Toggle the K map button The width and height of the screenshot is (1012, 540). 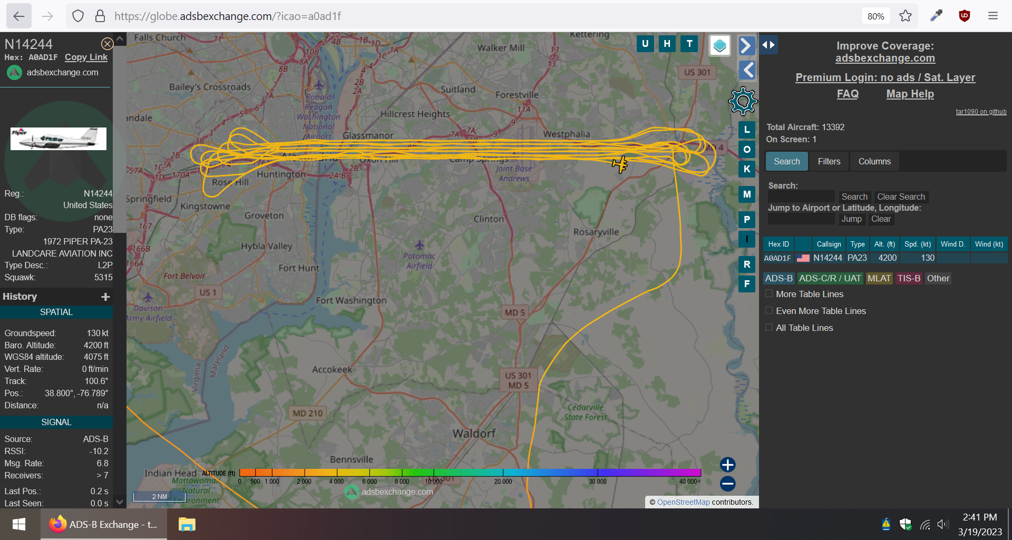coord(747,169)
